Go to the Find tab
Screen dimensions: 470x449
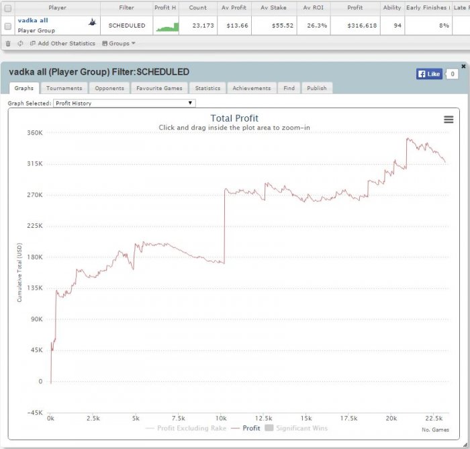(289, 88)
